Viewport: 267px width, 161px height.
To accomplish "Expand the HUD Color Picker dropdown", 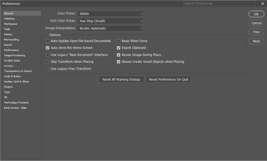I will (x=110, y=21).
